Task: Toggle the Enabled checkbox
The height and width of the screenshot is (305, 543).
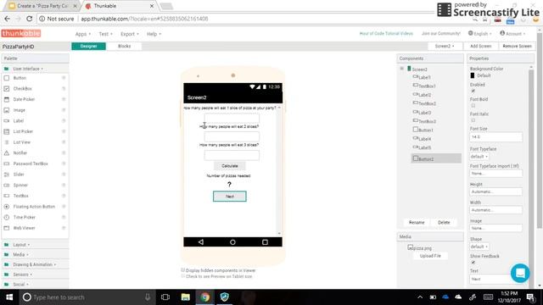Action: (473, 91)
